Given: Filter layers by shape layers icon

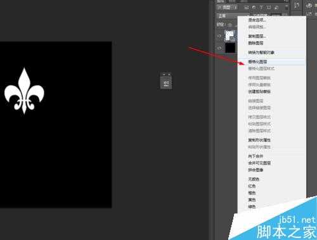Looking at the screenshot, I should [269, 8].
